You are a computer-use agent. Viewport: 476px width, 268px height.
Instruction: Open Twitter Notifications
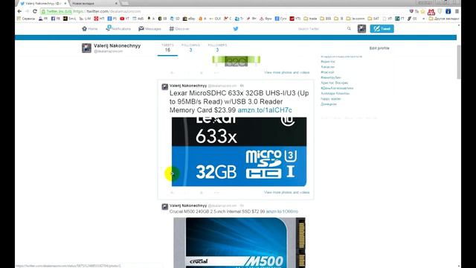(x=118, y=28)
